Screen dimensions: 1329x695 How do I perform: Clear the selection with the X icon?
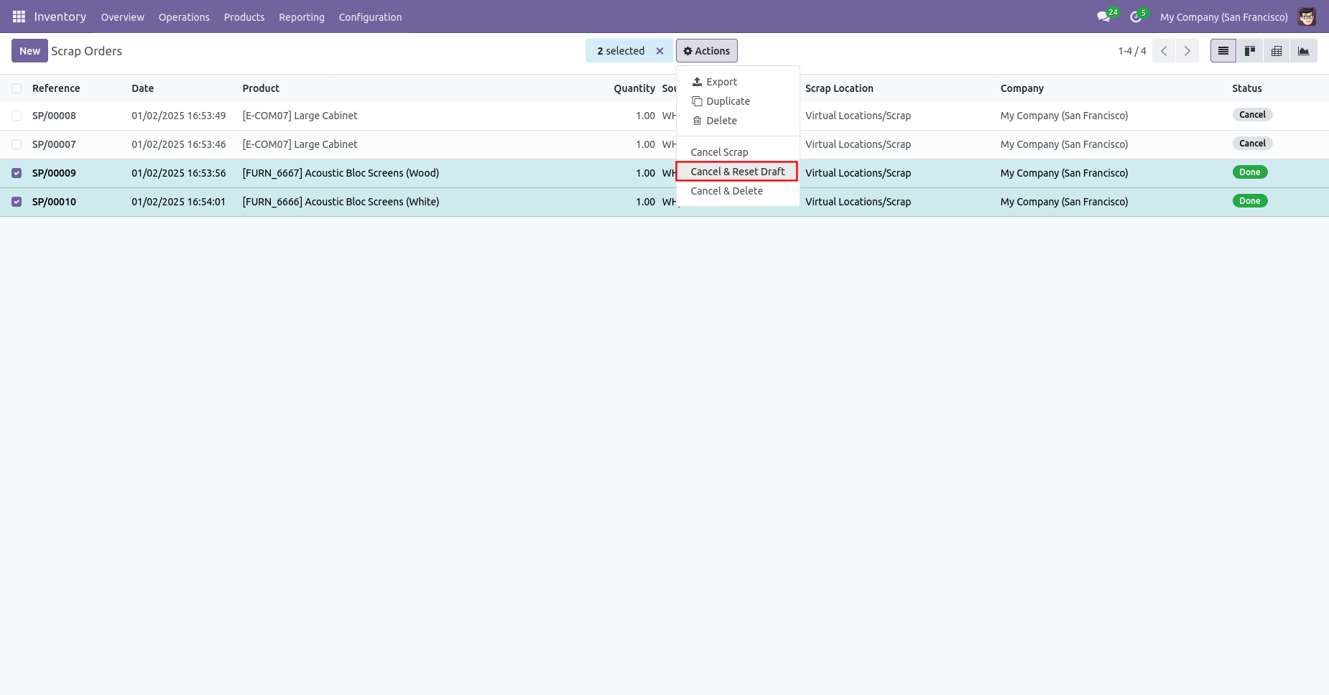(x=659, y=51)
